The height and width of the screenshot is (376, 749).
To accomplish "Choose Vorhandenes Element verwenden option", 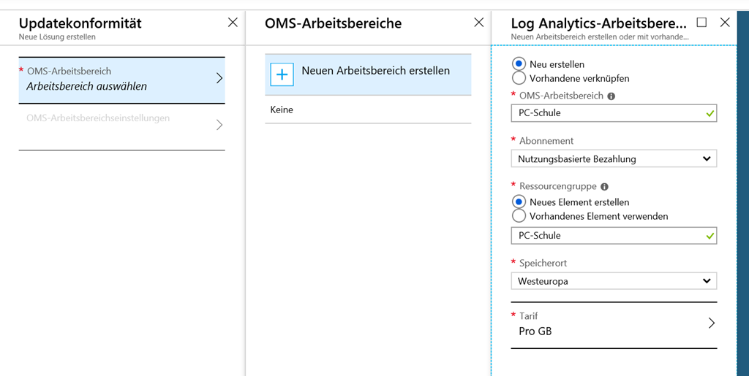I will pos(519,216).
